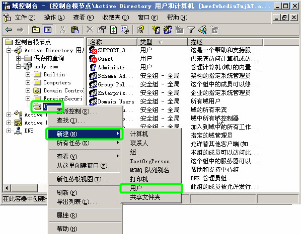Open the 查看(V) menu in menu bar
The width and height of the screenshot is (301, 234).
coord(84,18)
